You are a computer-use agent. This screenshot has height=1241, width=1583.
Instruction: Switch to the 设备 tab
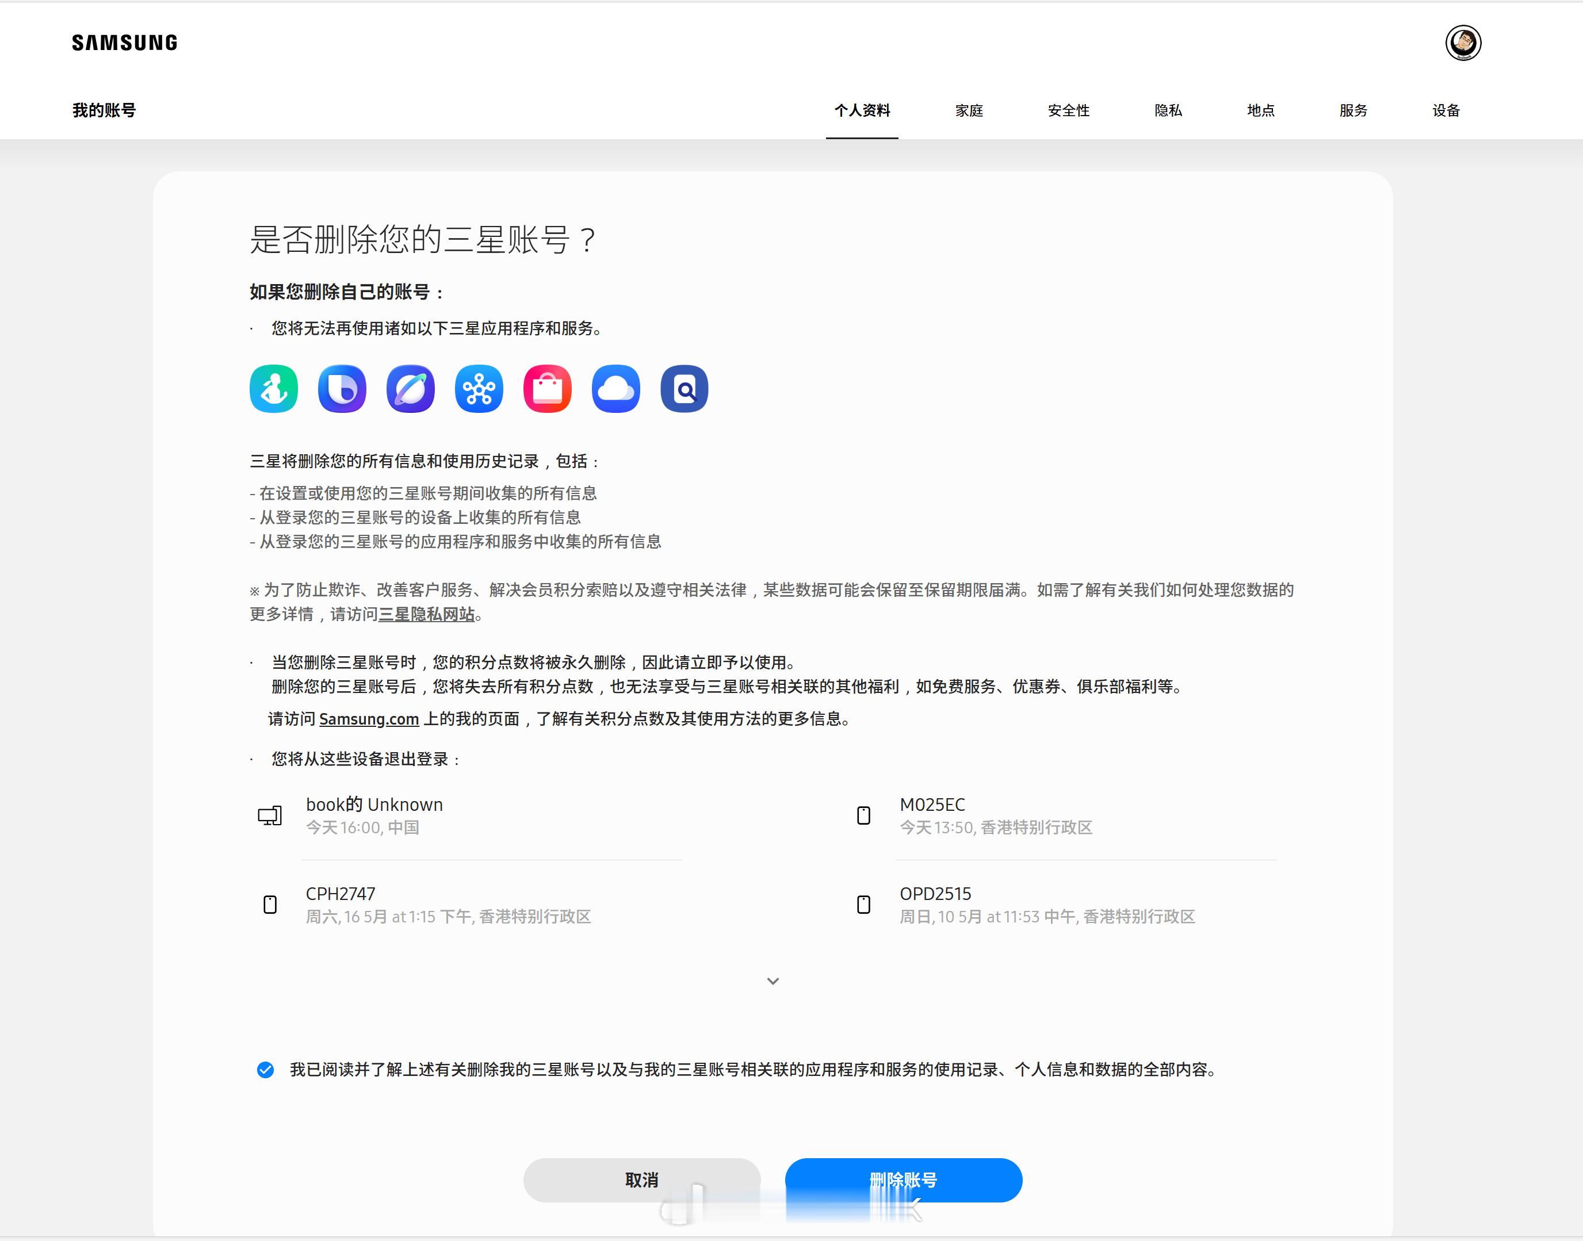coord(1446,110)
